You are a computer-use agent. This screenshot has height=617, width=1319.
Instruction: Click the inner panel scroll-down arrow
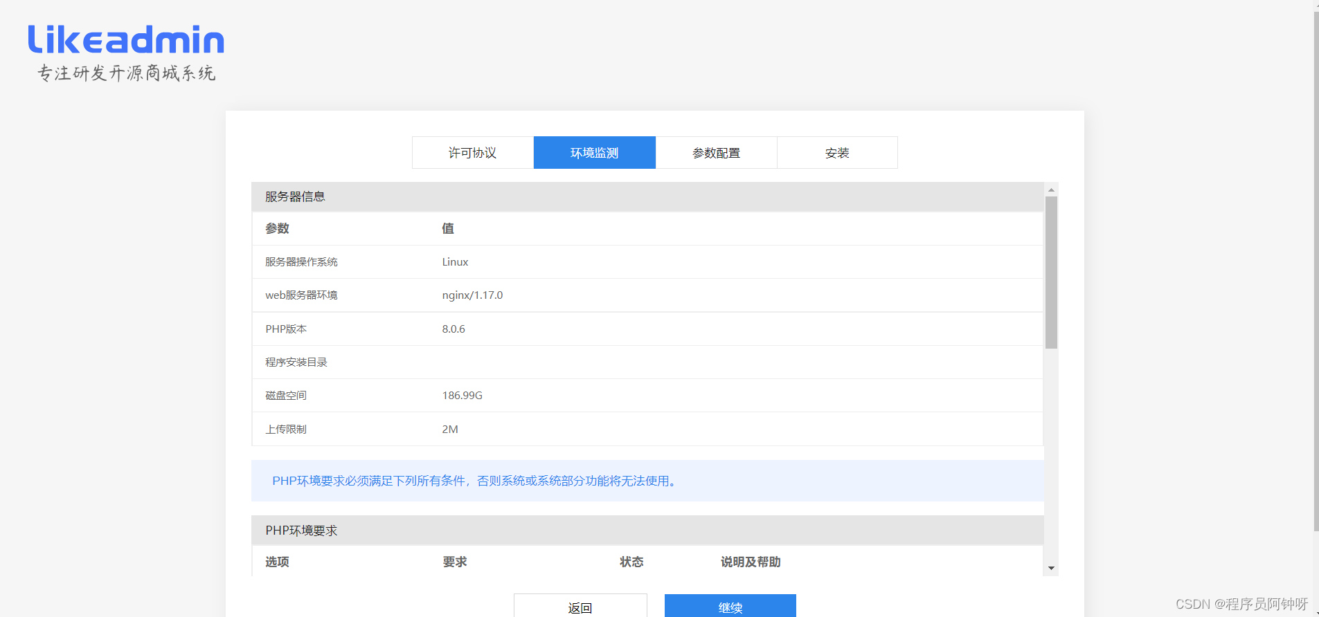pos(1051,568)
